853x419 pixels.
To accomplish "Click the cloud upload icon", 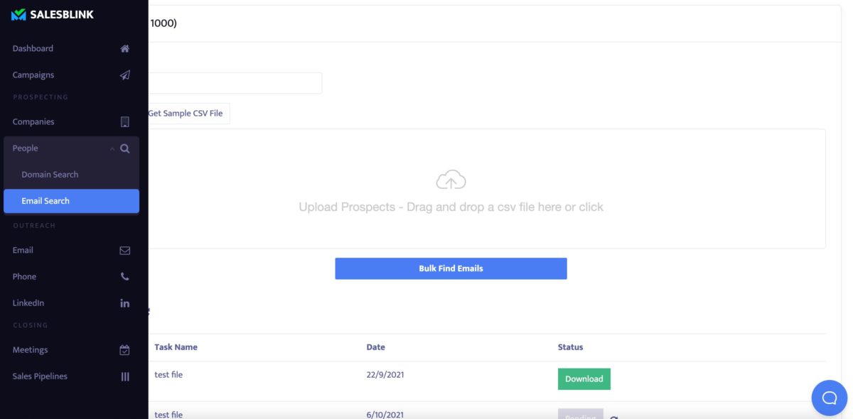I will click(450, 180).
